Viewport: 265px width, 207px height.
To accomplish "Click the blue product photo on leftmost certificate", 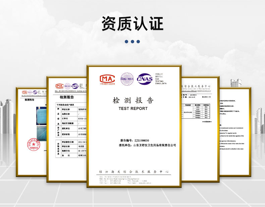I will [x=41, y=124].
